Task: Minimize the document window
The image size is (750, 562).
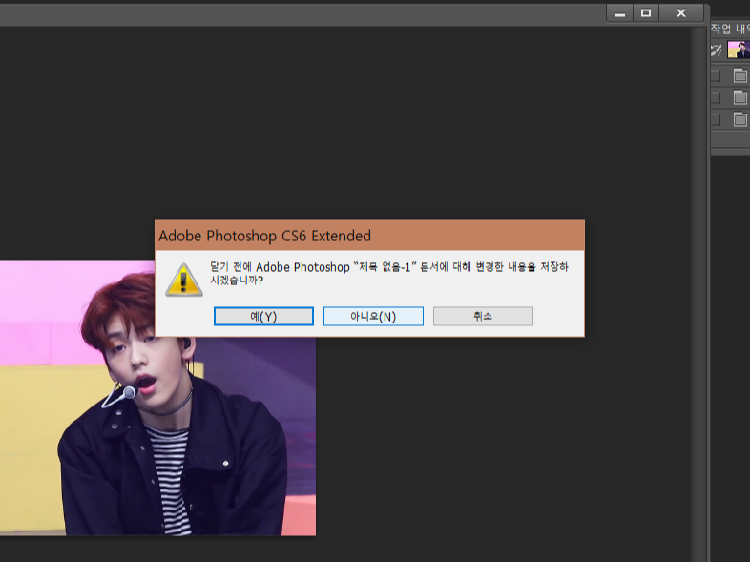Action: pyautogui.click(x=620, y=13)
